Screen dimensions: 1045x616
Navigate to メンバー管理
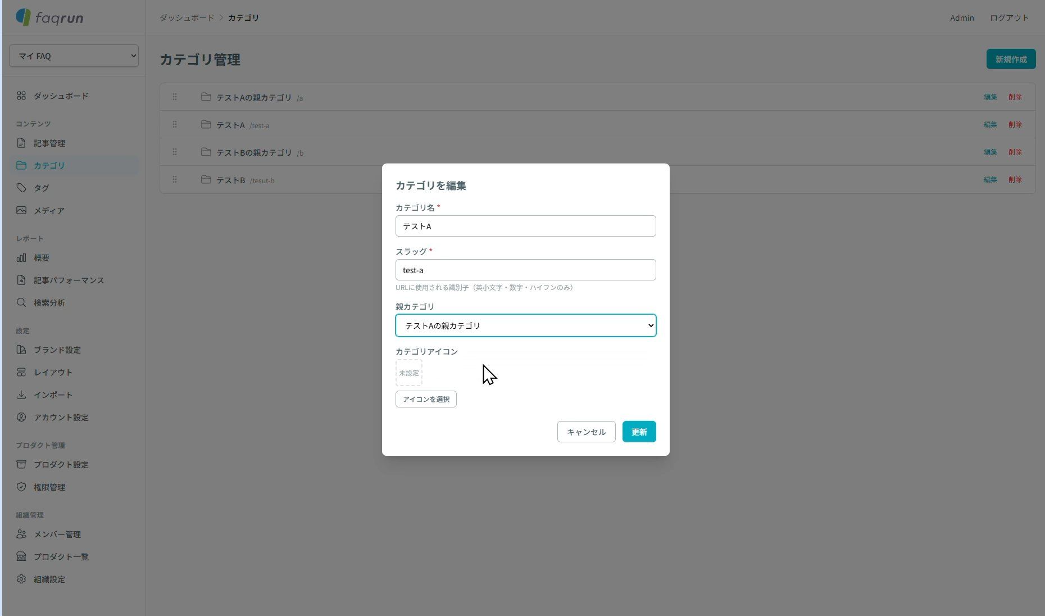point(74,535)
